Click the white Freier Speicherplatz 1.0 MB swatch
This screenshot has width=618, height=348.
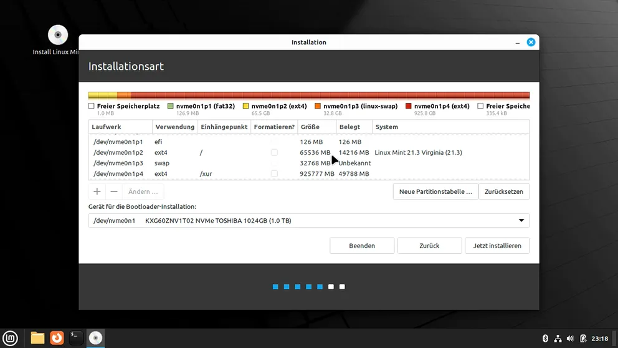point(92,106)
